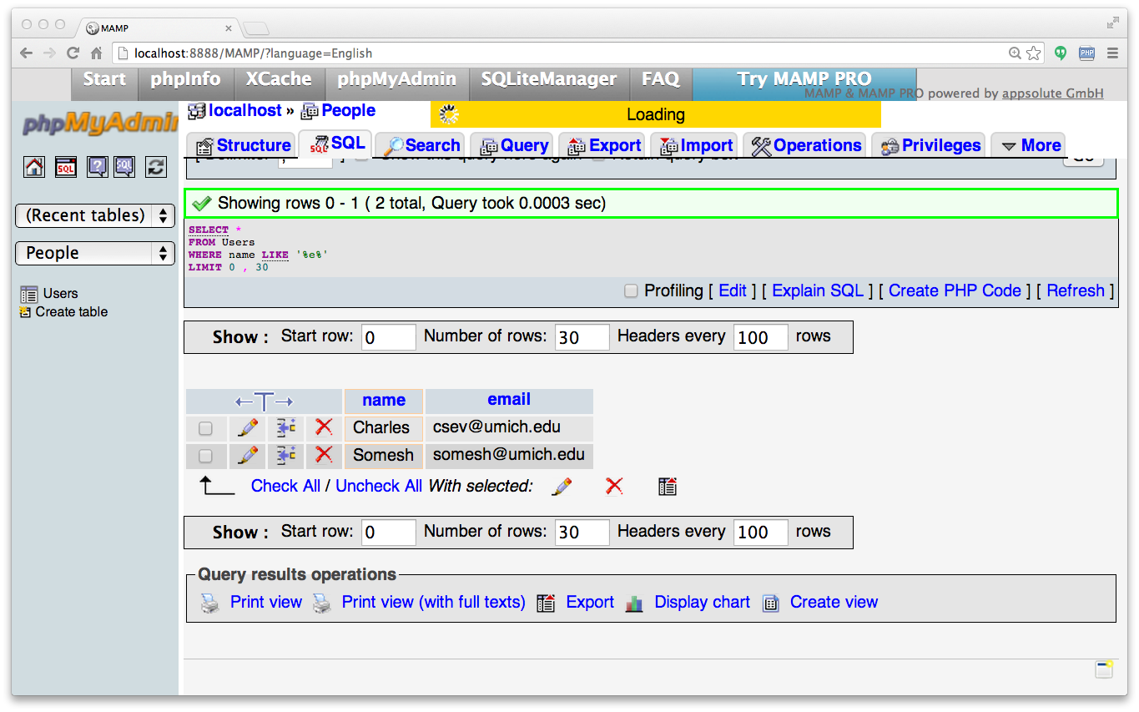
Task: Click the Start row field above the results table
Action: pos(389,337)
